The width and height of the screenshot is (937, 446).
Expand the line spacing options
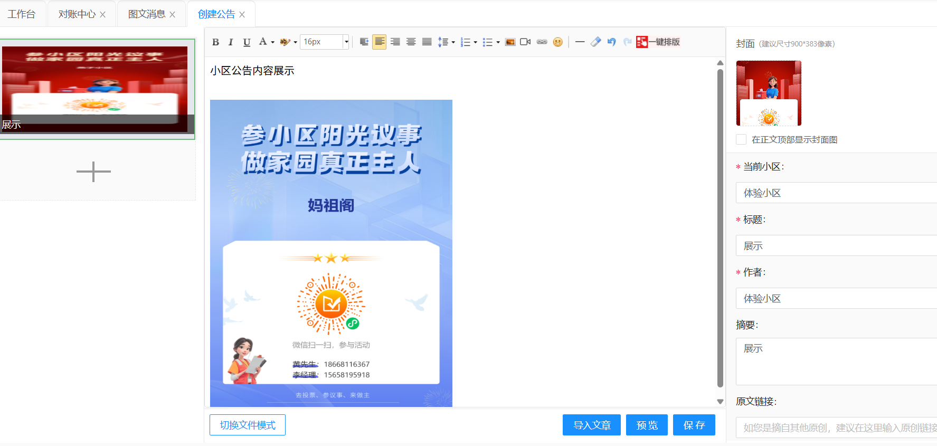[453, 42]
